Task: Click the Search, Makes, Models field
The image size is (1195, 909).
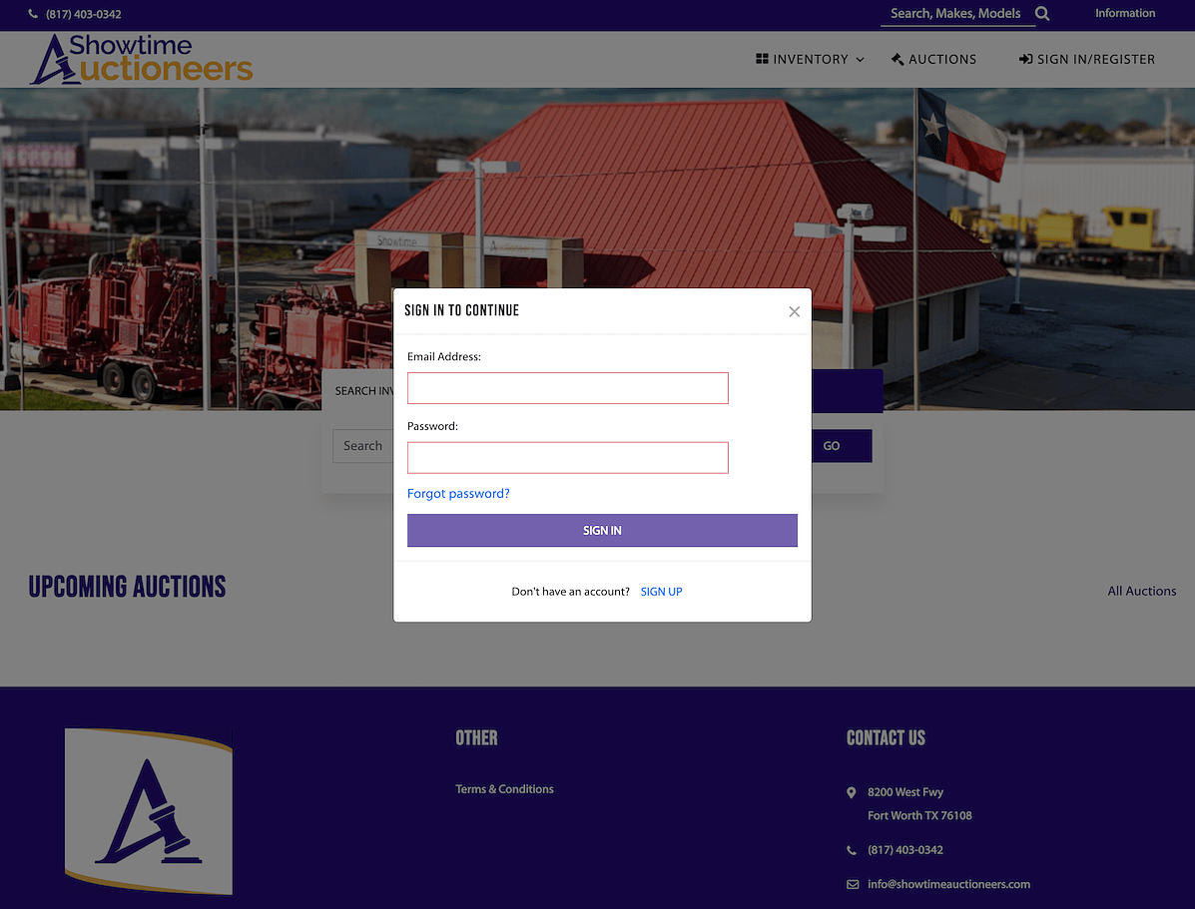Action: (957, 14)
